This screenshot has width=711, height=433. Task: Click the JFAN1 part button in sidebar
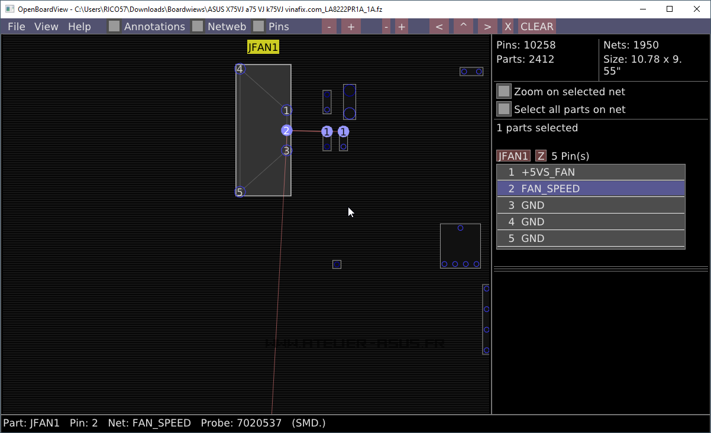pyautogui.click(x=513, y=156)
